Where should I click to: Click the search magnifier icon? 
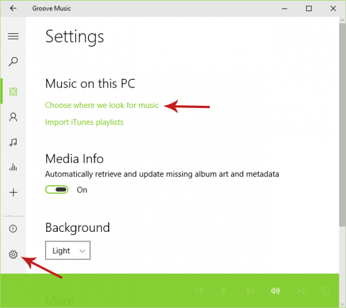[13, 62]
